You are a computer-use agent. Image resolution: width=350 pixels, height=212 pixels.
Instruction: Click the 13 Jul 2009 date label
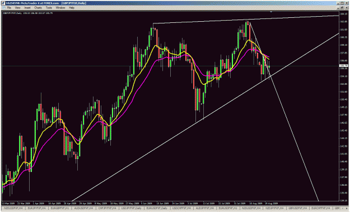coord(209,203)
